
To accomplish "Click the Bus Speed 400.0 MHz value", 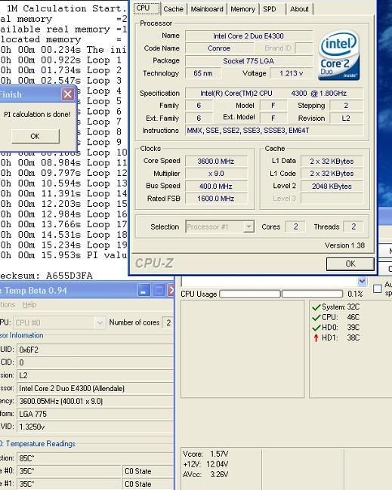I will click(x=216, y=186).
